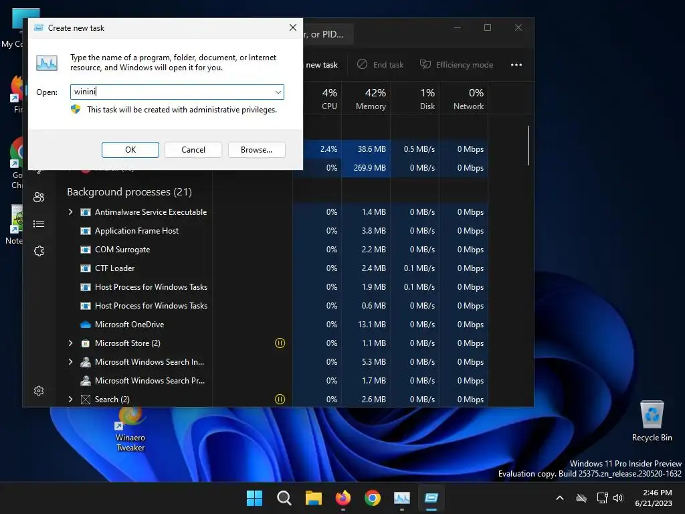Open File Explorer from taskbar
Viewport: 685px width, 514px height.
pyautogui.click(x=313, y=498)
